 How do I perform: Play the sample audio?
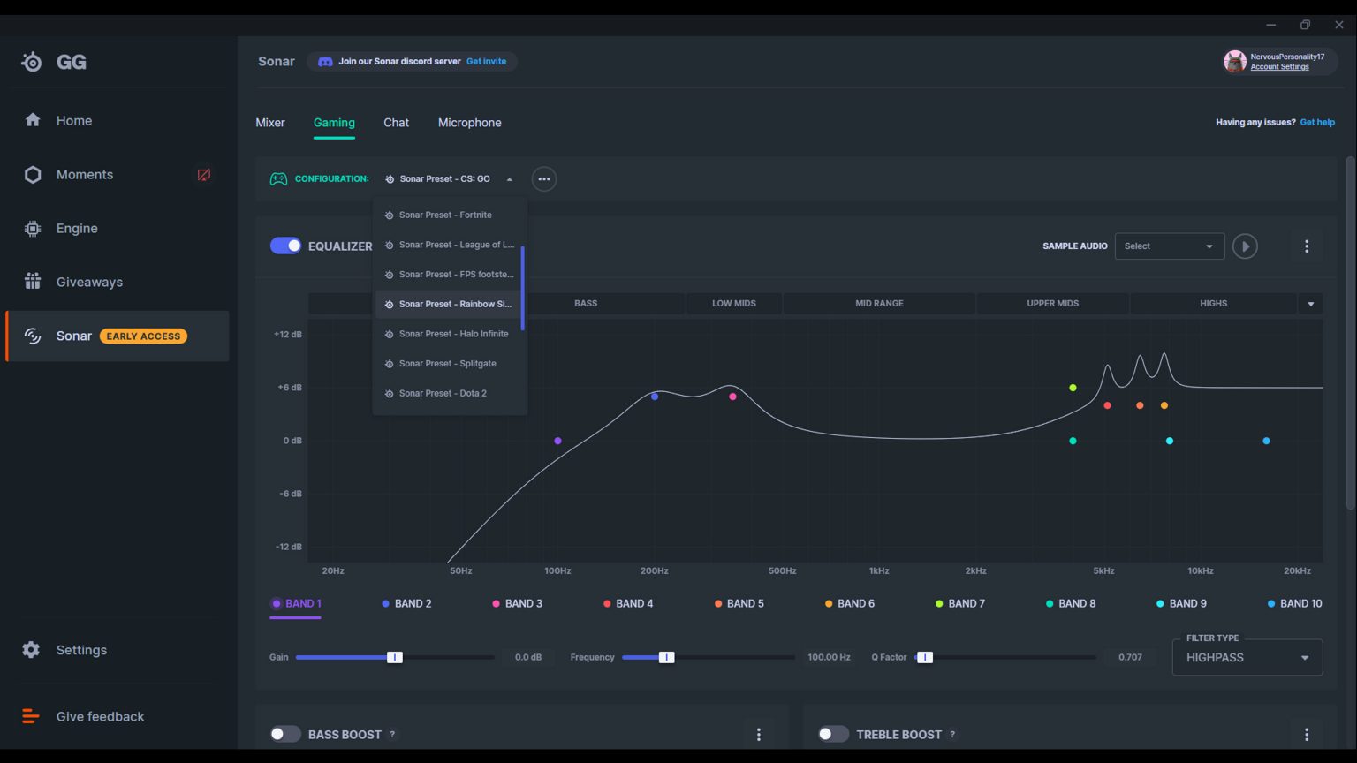(1245, 246)
